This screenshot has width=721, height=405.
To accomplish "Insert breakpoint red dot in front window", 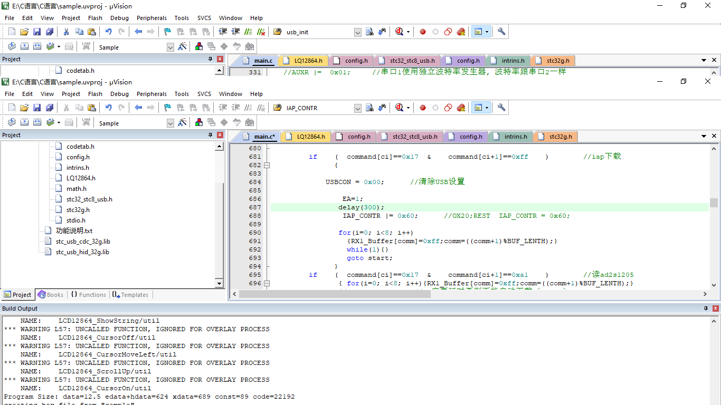I will point(423,108).
